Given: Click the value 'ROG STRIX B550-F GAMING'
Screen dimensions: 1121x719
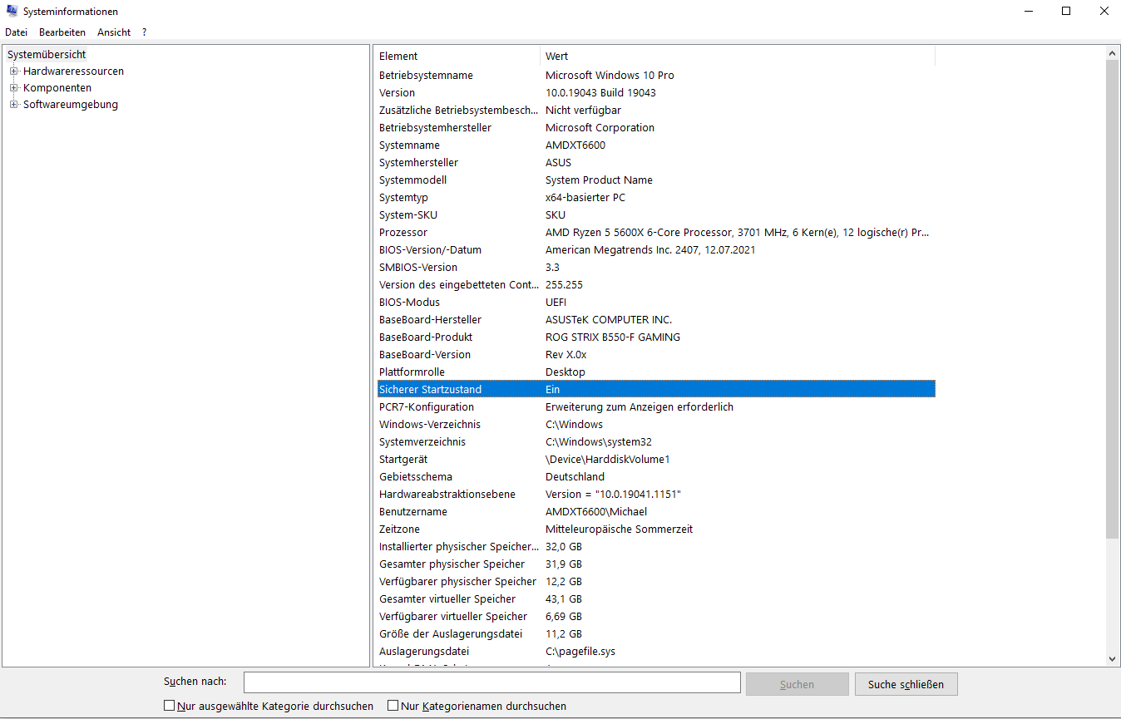Looking at the screenshot, I should coord(613,337).
